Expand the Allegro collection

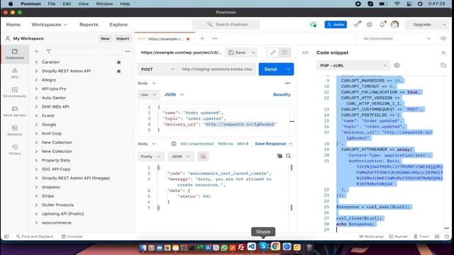(x=36, y=80)
